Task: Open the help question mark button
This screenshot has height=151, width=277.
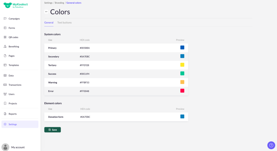Action: click(x=271, y=145)
